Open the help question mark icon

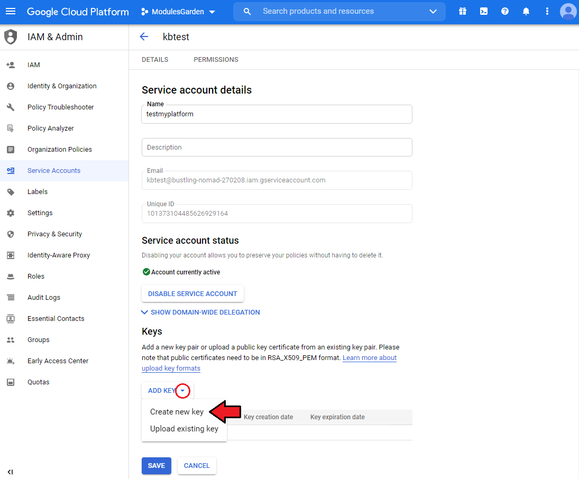(505, 12)
